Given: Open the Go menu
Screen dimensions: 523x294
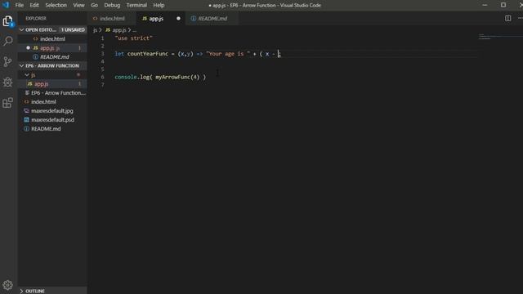Looking at the screenshot, I should click(95, 5).
